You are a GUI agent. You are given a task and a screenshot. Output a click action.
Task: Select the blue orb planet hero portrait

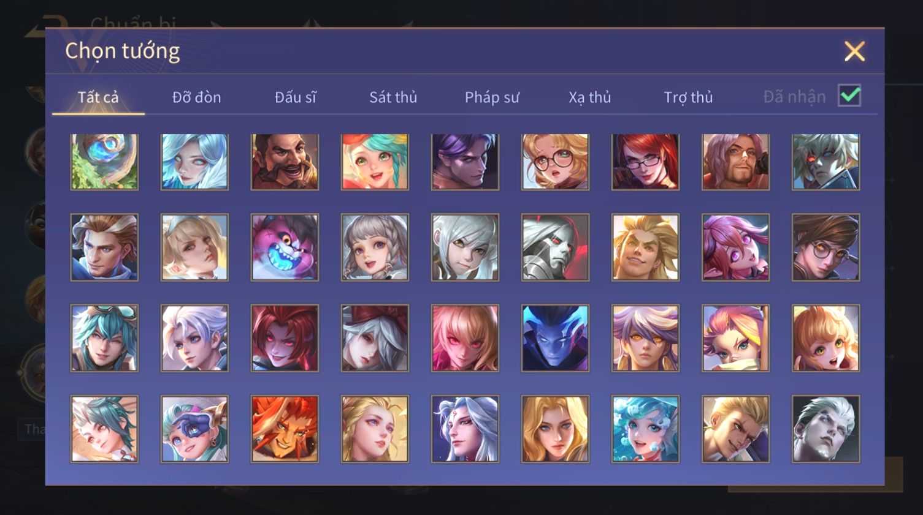point(104,162)
